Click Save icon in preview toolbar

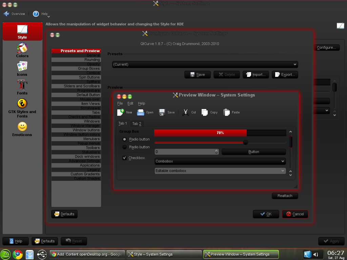pos(167,112)
